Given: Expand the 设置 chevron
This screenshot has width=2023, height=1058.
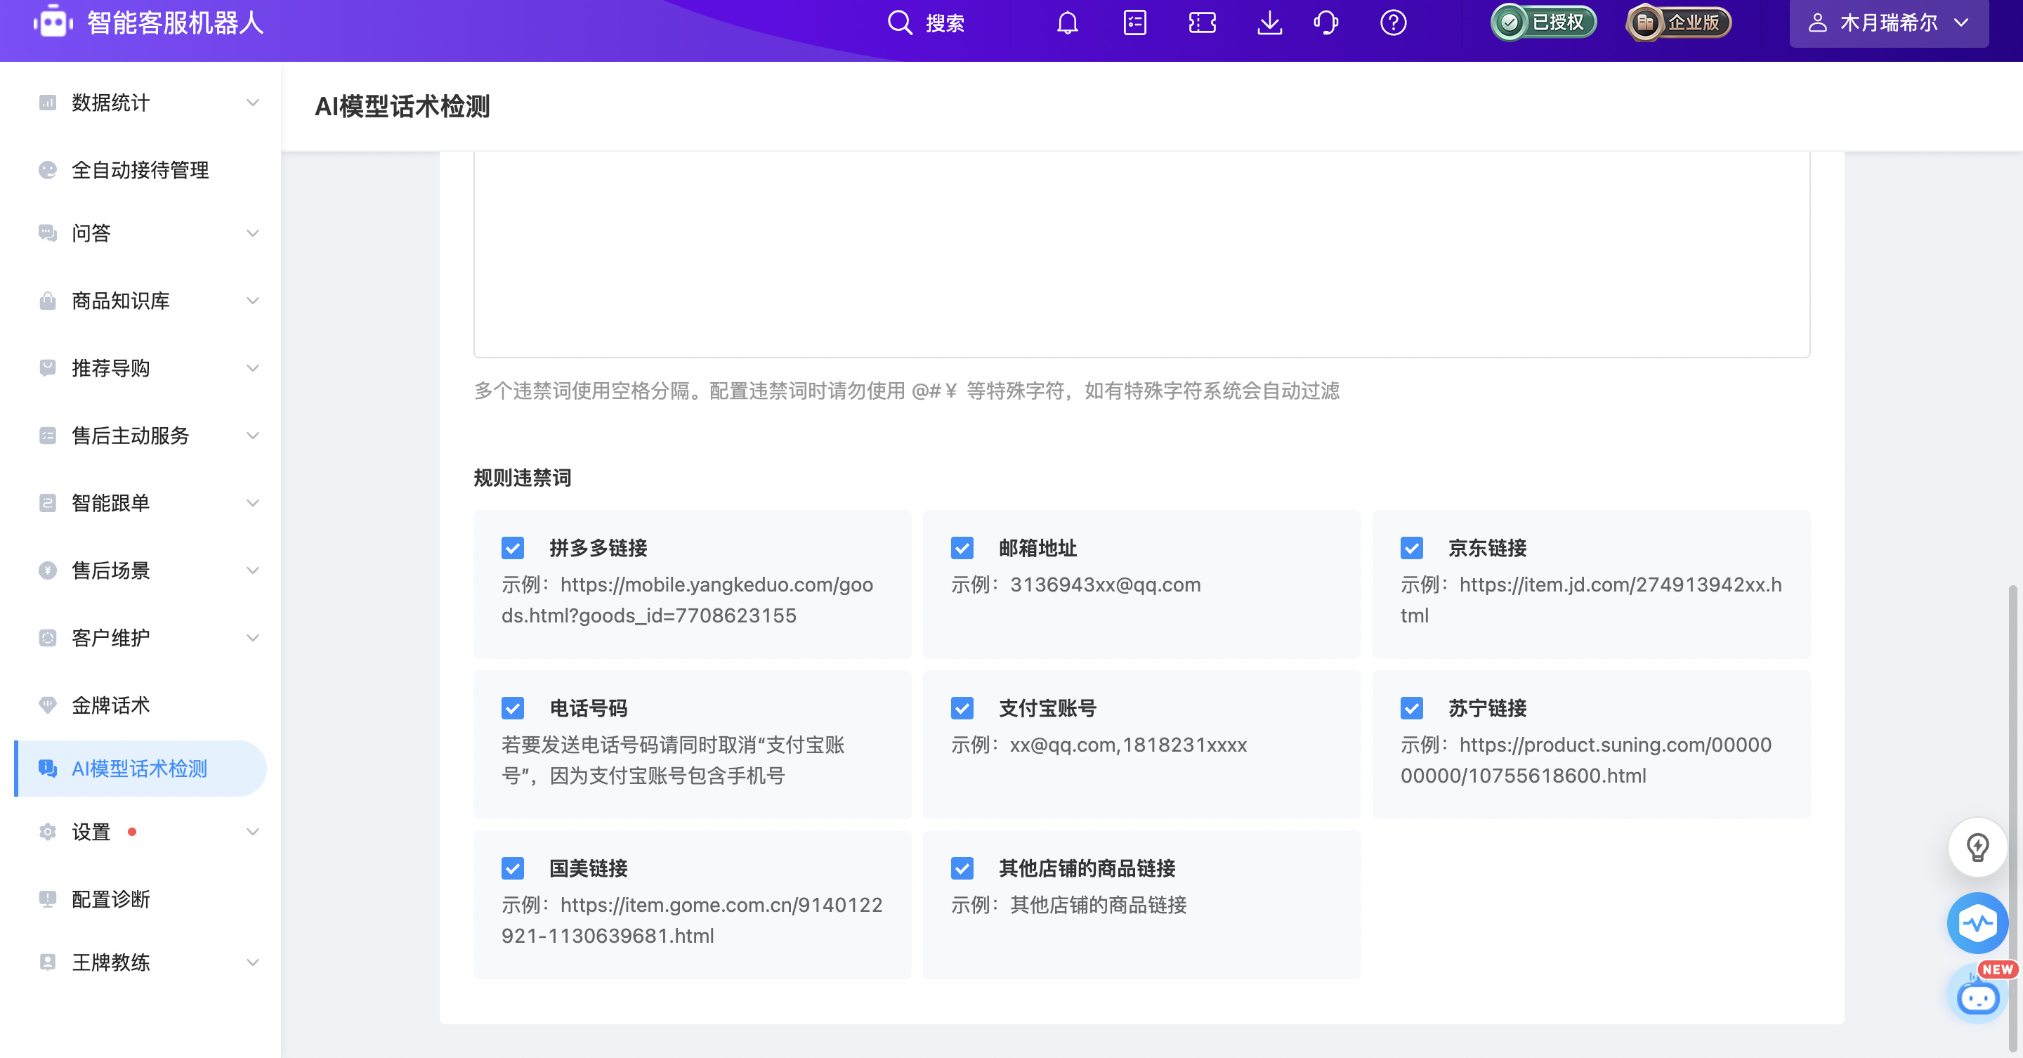Looking at the screenshot, I should tap(253, 832).
